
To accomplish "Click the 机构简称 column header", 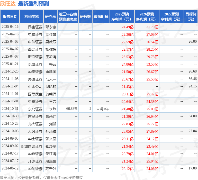I will point(32,17).
